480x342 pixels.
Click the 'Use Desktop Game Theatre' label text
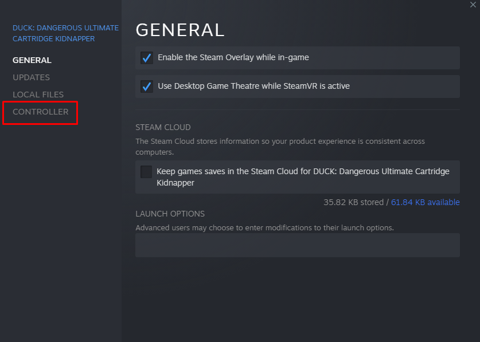(253, 87)
